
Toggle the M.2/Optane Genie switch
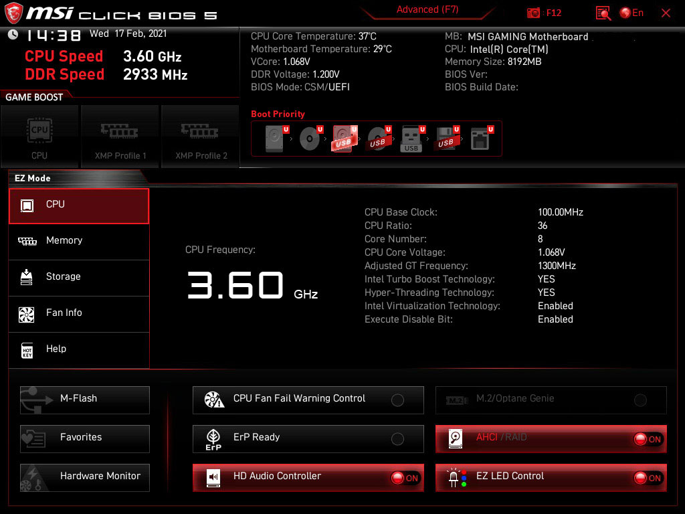coord(640,400)
